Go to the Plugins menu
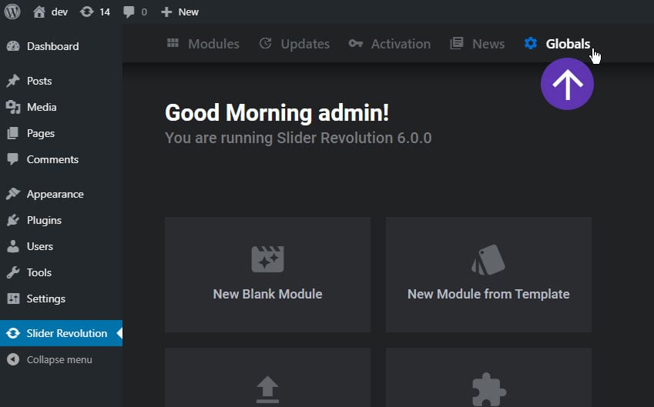Image resolution: width=654 pixels, height=407 pixels. click(x=44, y=220)
